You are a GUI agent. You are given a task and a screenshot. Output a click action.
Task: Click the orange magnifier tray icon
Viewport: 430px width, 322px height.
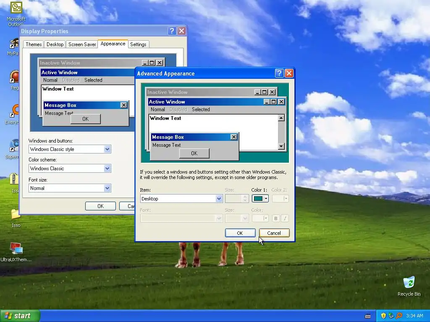tap(399, 316)
